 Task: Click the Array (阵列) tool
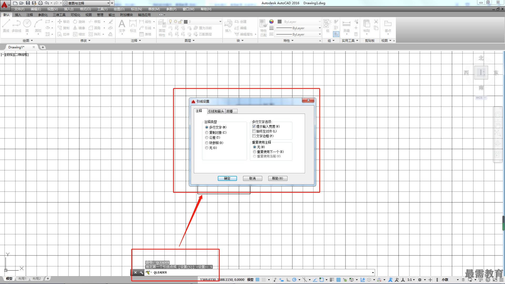point(95,34)
